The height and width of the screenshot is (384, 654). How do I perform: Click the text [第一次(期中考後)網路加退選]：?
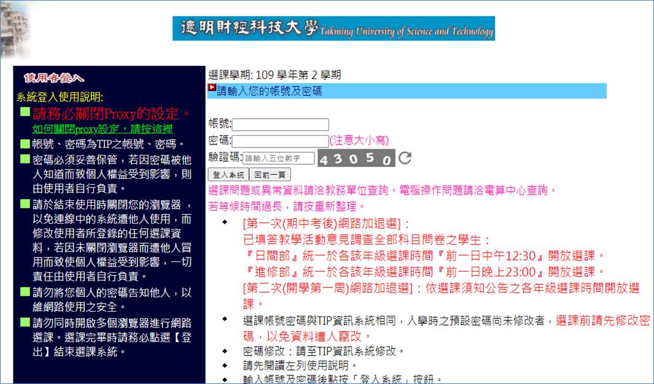(327, 224)
